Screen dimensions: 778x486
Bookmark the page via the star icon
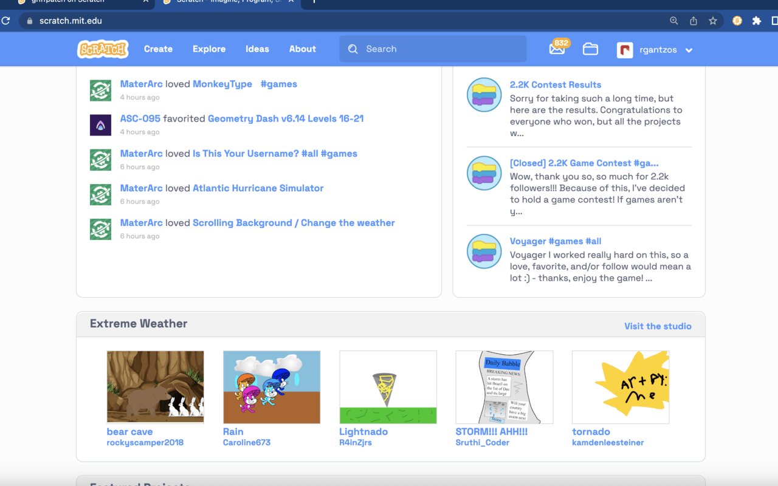(712, 20)
